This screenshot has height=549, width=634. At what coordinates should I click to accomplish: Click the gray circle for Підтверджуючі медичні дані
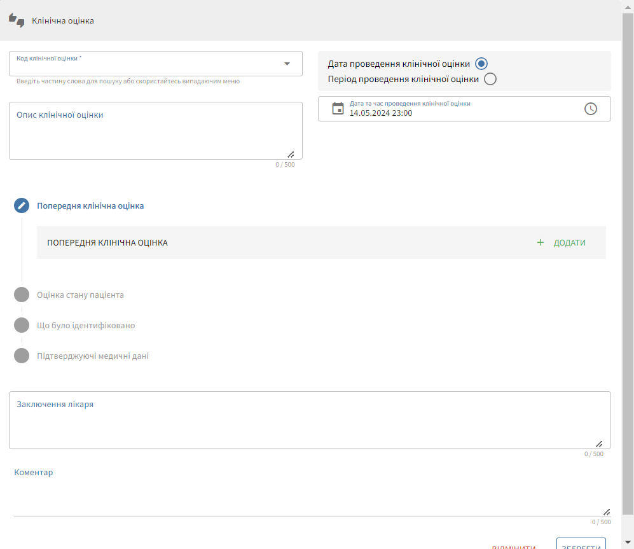pos(22,356)
